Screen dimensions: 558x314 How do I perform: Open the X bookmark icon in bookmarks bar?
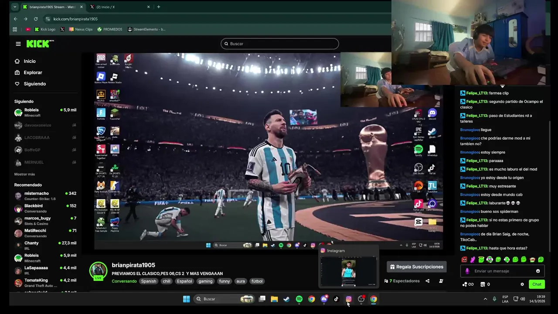(x=62, y=29)
